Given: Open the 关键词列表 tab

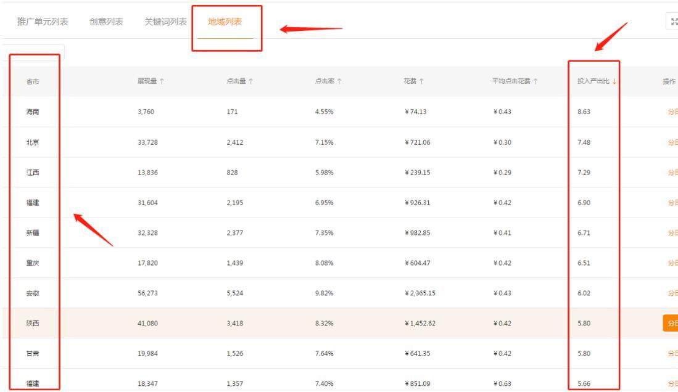Looking at the screenshot, I should 165,22.
